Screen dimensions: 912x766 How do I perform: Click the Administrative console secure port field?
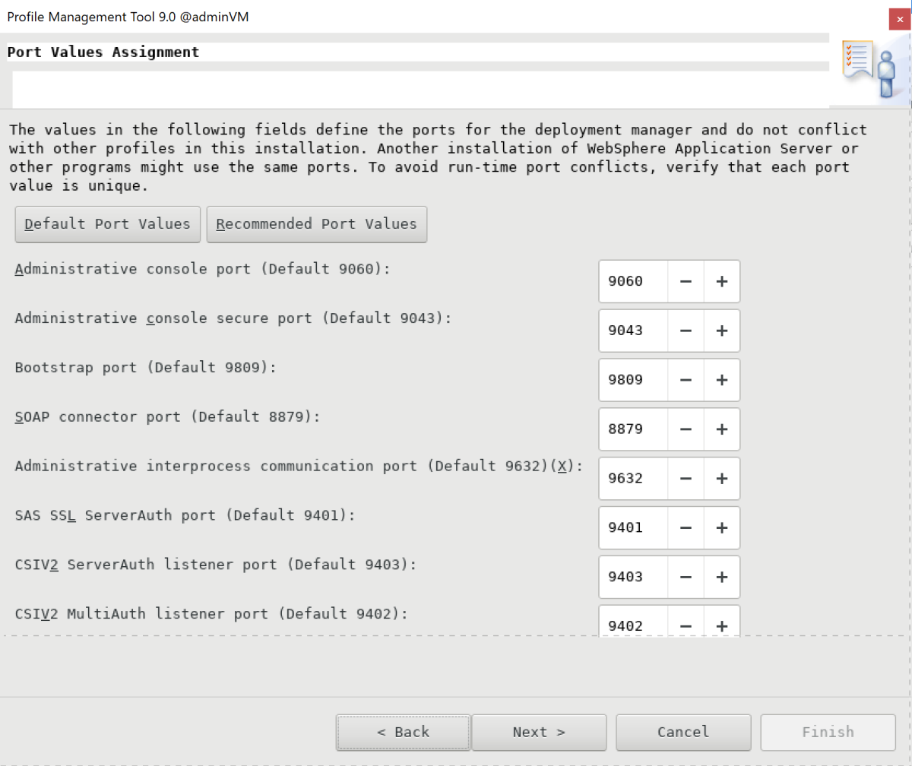[x=633, y=331]
